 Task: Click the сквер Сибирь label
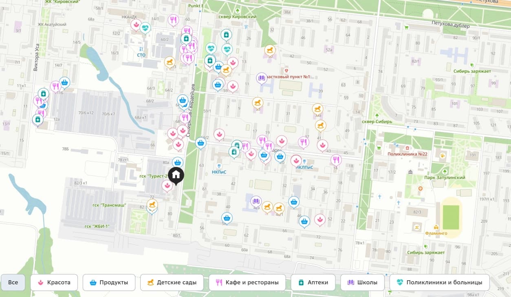[377, 122]
